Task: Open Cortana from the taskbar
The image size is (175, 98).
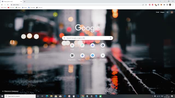Action: point(38,96)
